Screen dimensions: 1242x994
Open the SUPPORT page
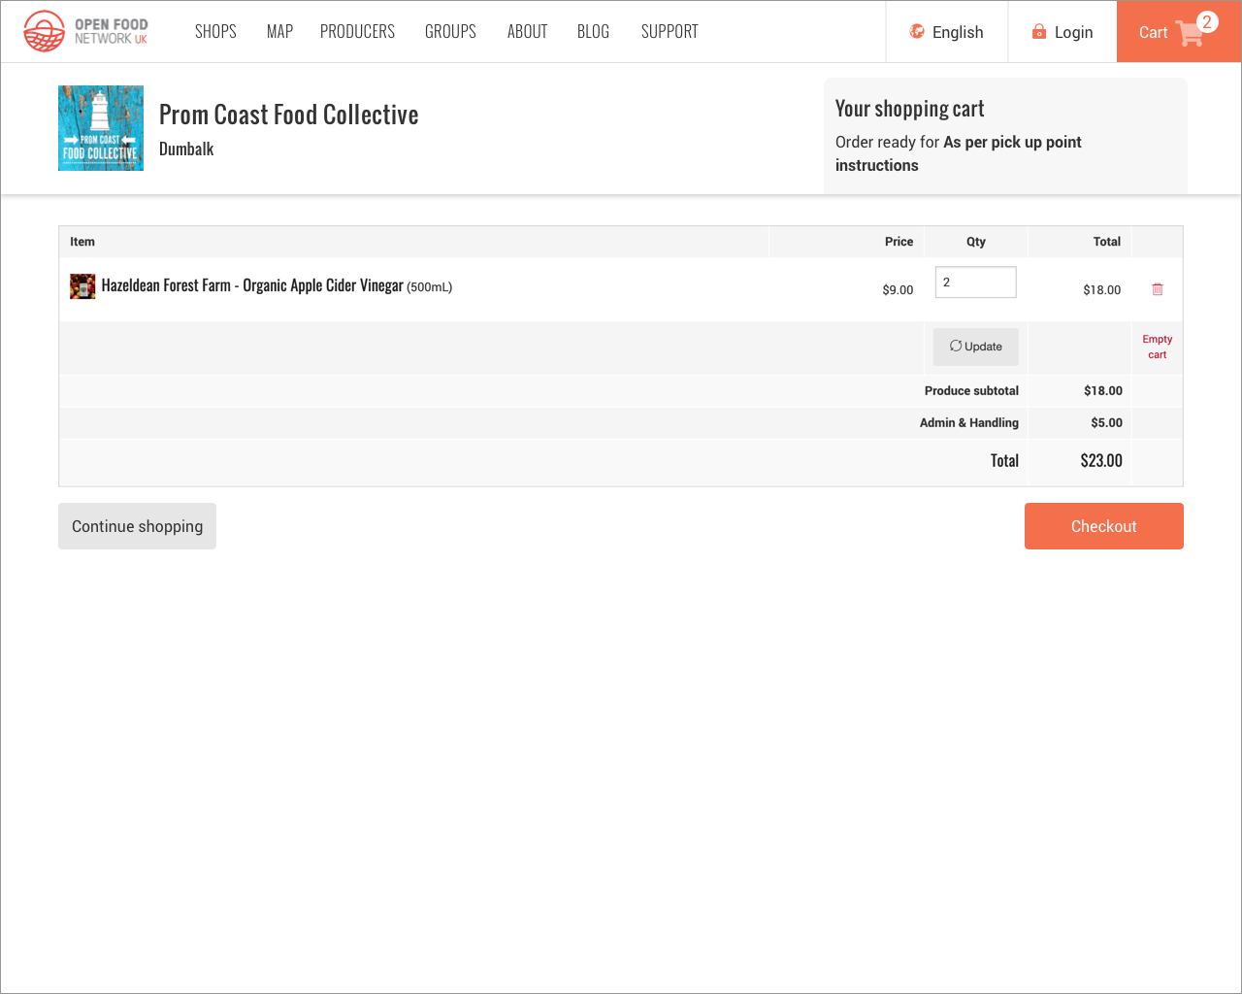coord(670,32)
